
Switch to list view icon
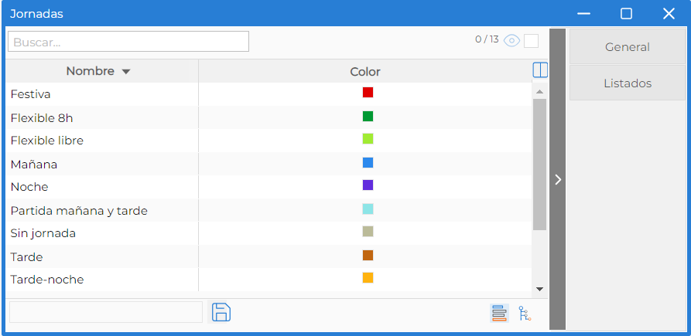tap(499, 313)
